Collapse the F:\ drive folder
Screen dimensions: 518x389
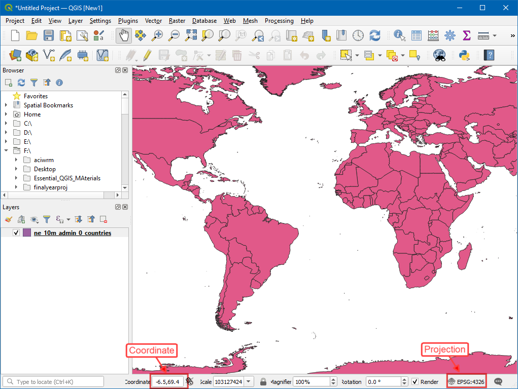pos(6,151)
